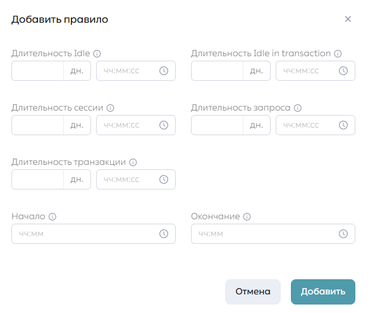Click the Добавить правило dialog title
This screenshot has width=368, height=314.
click(x=60, y=20)
